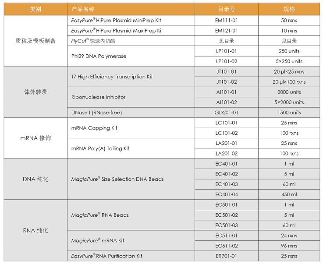Select catalog number EC401-04

click(227, 194)
